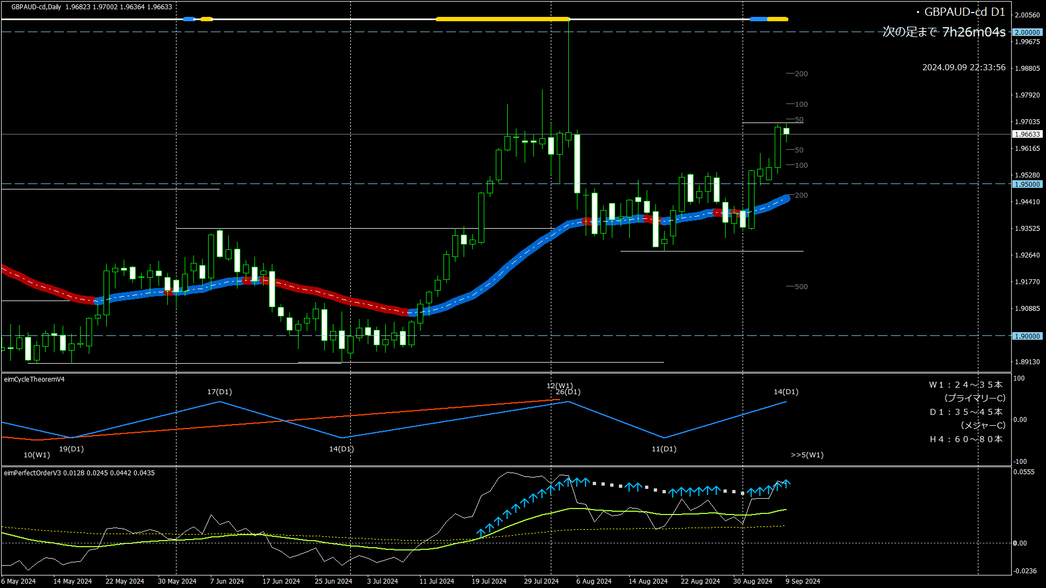Select the 17(D1) cycle peak marker

coord(219,392)
